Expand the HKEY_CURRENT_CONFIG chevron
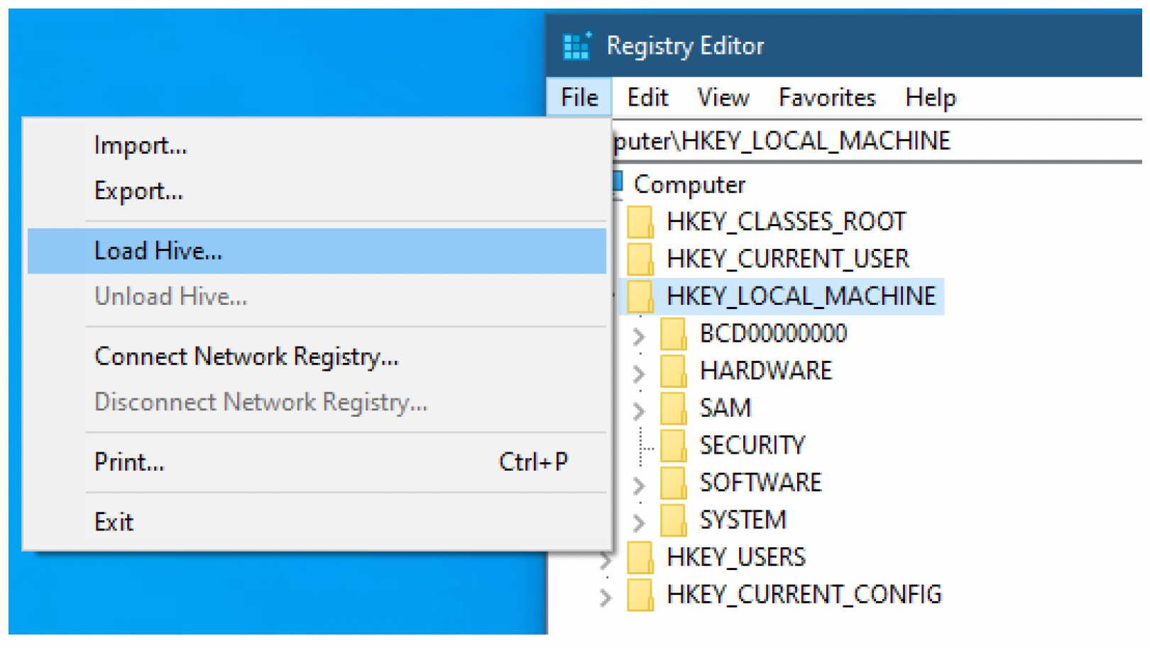 coord(606,597)
